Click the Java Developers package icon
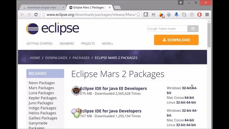The image size is (229, 129). click(x=76, y=113)
